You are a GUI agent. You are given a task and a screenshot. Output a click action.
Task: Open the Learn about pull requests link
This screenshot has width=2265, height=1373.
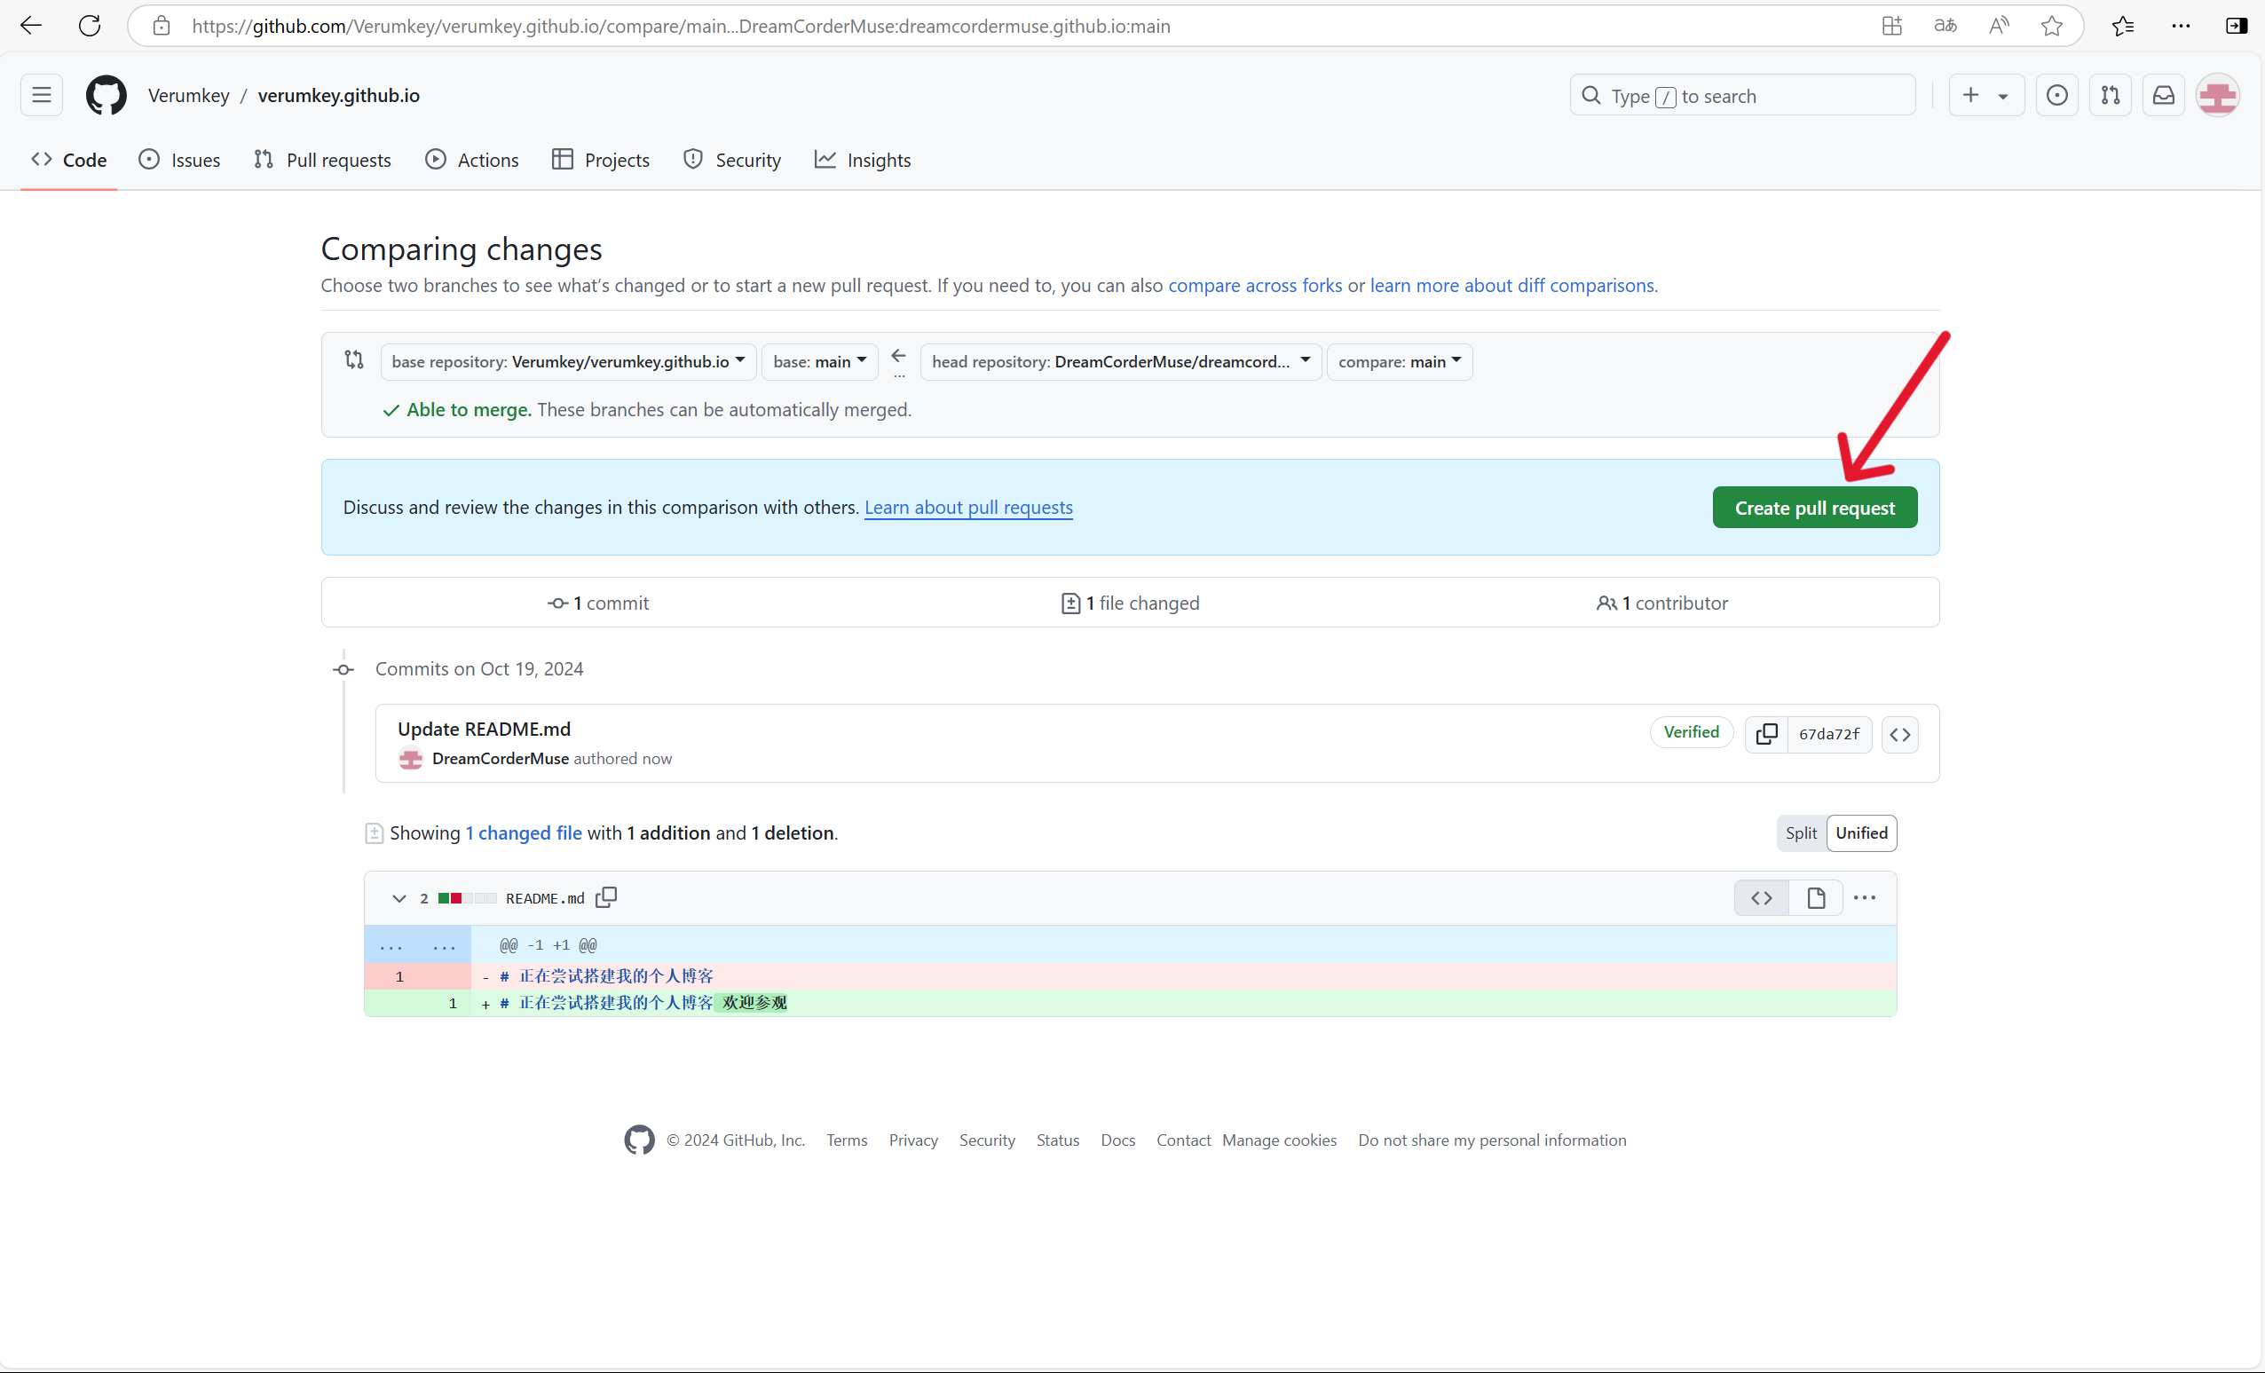[968, 508]
